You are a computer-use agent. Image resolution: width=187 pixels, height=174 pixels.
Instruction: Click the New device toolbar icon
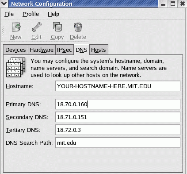point(16,27)
